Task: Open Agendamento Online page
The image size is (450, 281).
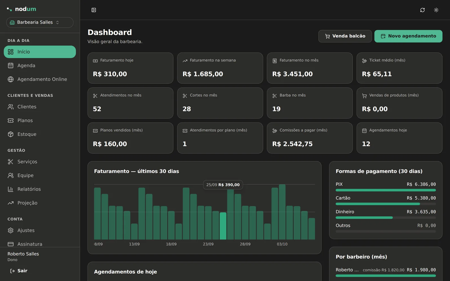Action: click(40, 79)
